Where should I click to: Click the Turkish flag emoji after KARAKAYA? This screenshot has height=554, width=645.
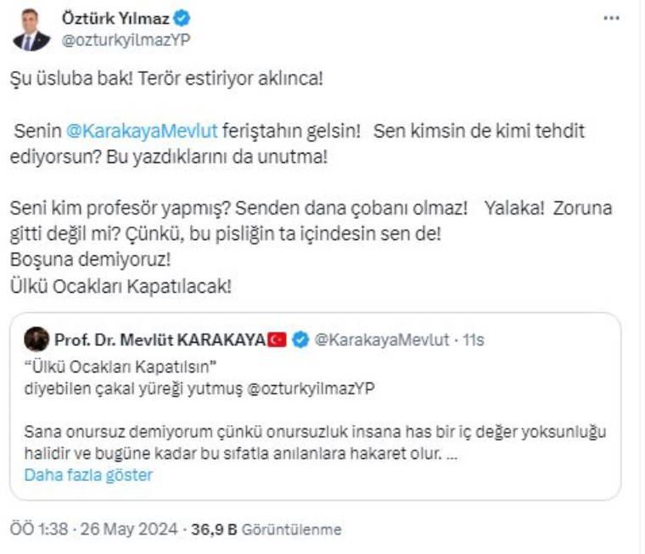277,340
